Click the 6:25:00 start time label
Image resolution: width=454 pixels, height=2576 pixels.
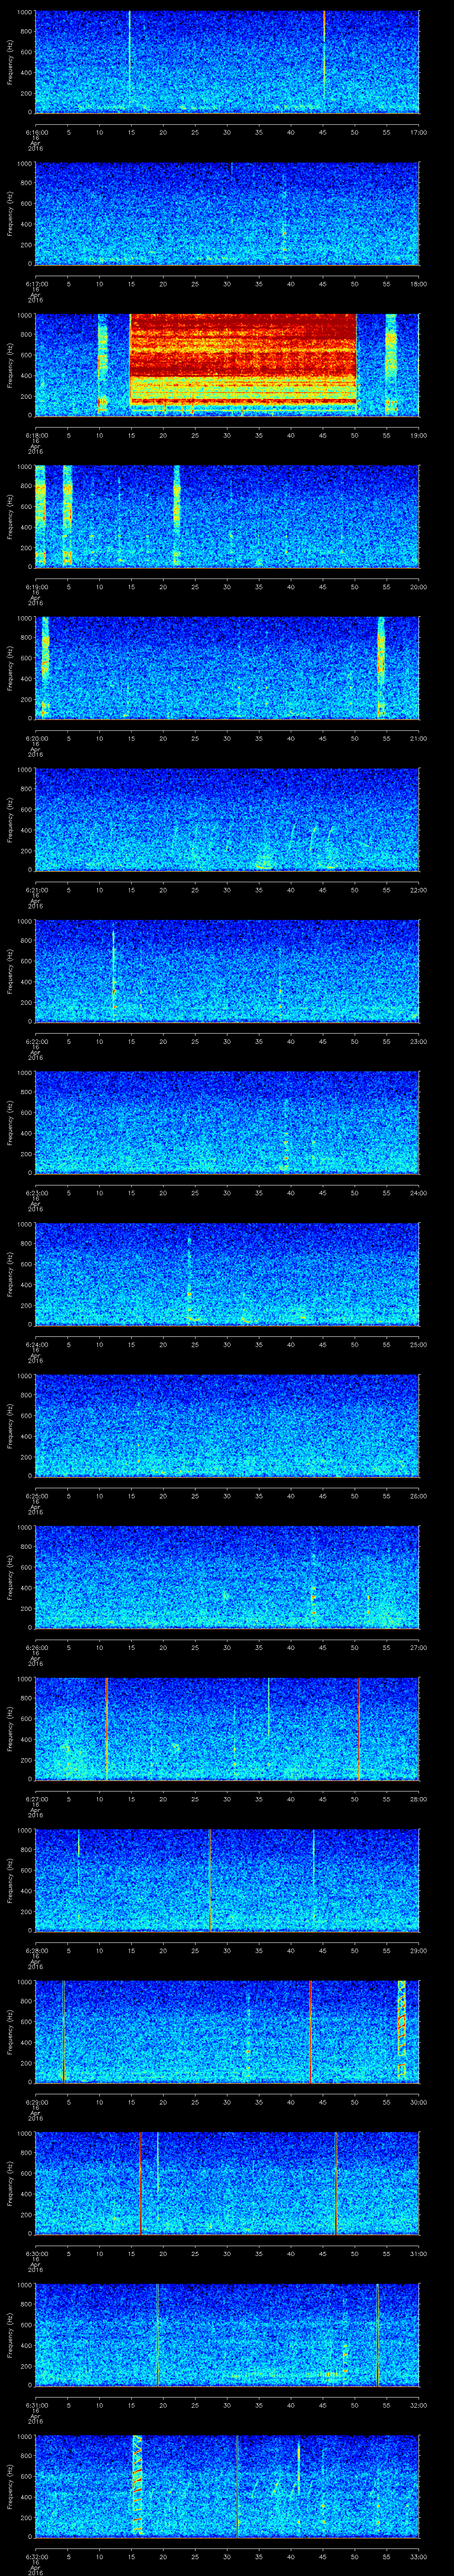[x=36, y=1496]
